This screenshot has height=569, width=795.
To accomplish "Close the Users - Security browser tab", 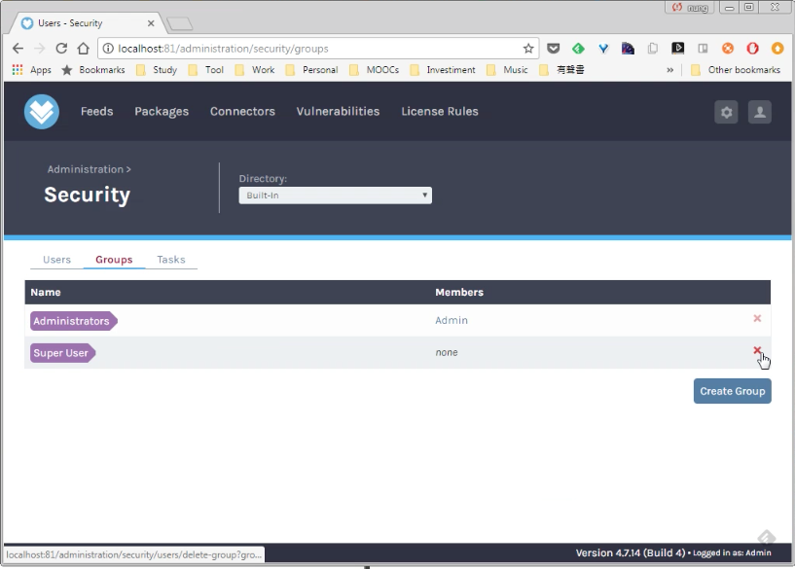I will [151, 23].
